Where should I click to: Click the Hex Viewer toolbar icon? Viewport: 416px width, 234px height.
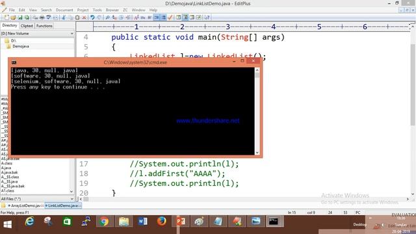pos(143,18)
